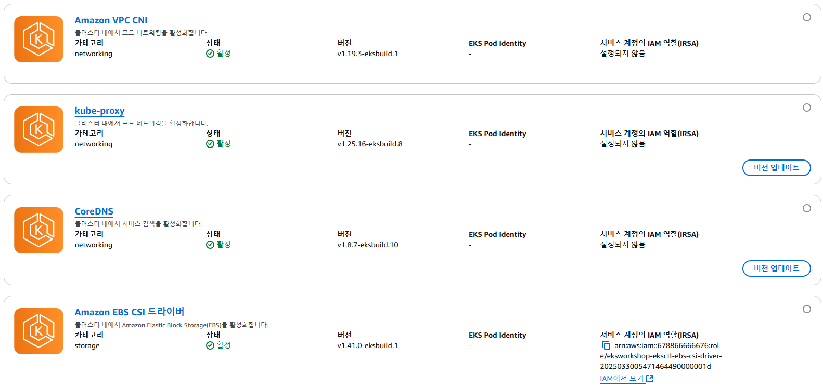Image resolution: width=823 pixels, height=387 pixels.
Task: Select the kube-proxy radio button
Action: [806, 108]
